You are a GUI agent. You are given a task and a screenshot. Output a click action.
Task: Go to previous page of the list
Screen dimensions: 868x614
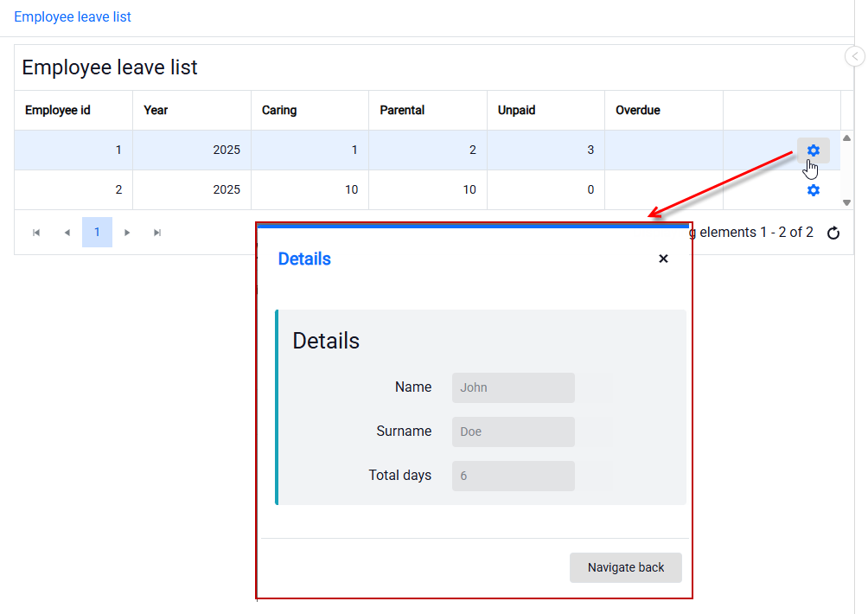tap(67, 233)
